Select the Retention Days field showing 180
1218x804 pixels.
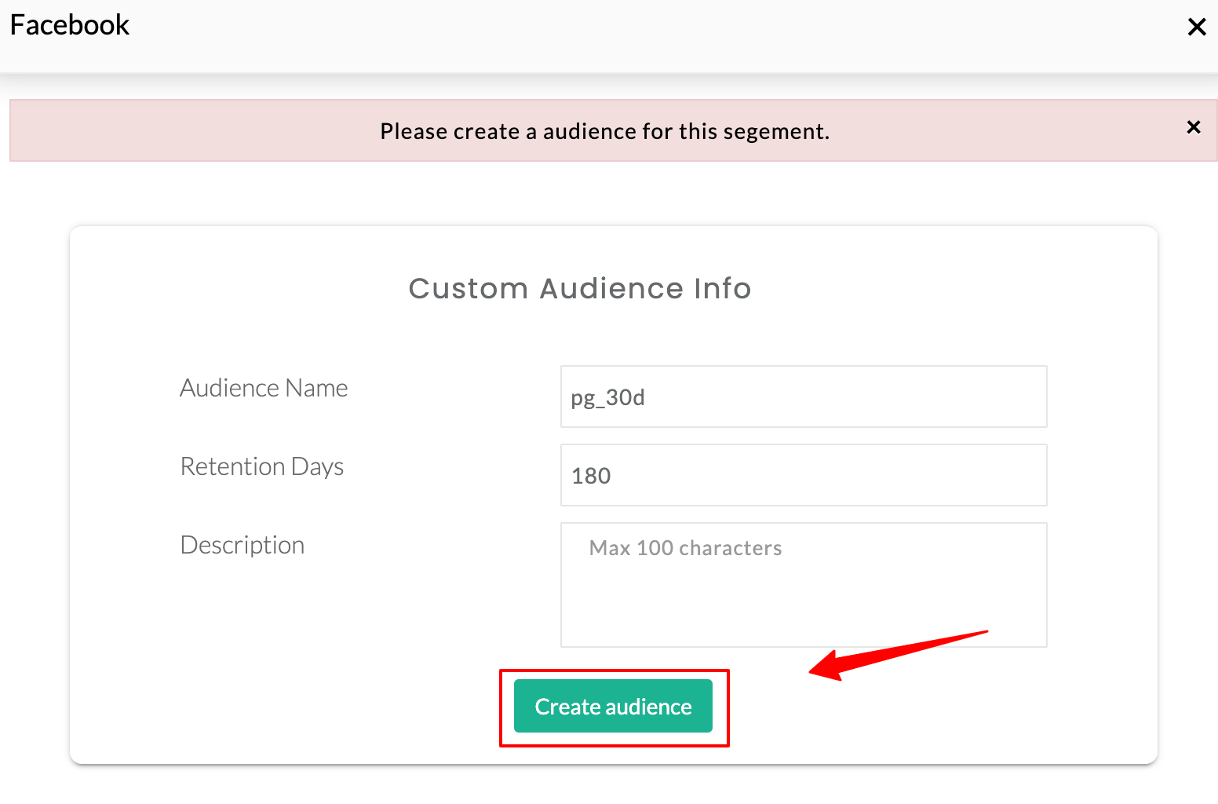coord(803,475)
